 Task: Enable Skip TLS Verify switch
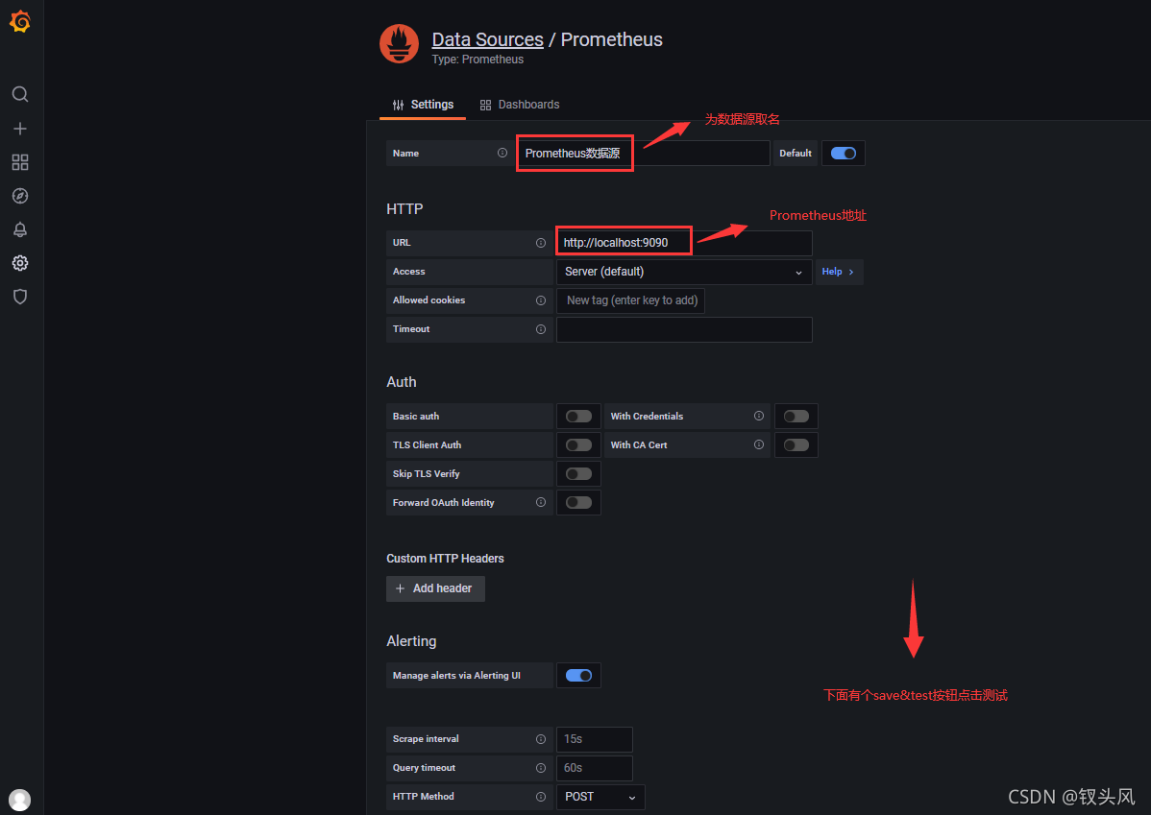(578, 474)
